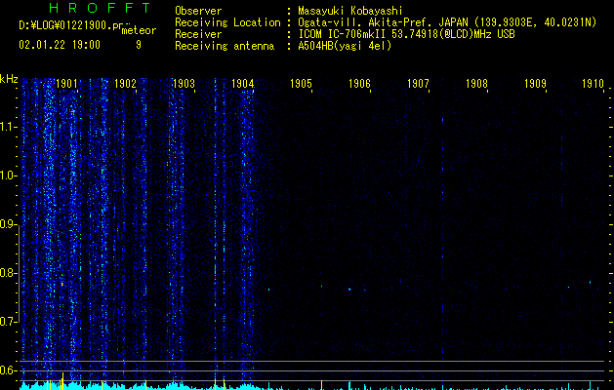Jump to the 1902 time marker
The width and height of the screenshot is (614, 390).
pyautogui.click(x=125, y=83)
